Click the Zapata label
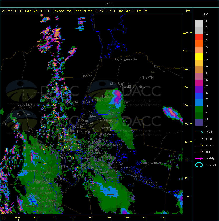The image size is (219, 221). (58, 196)
